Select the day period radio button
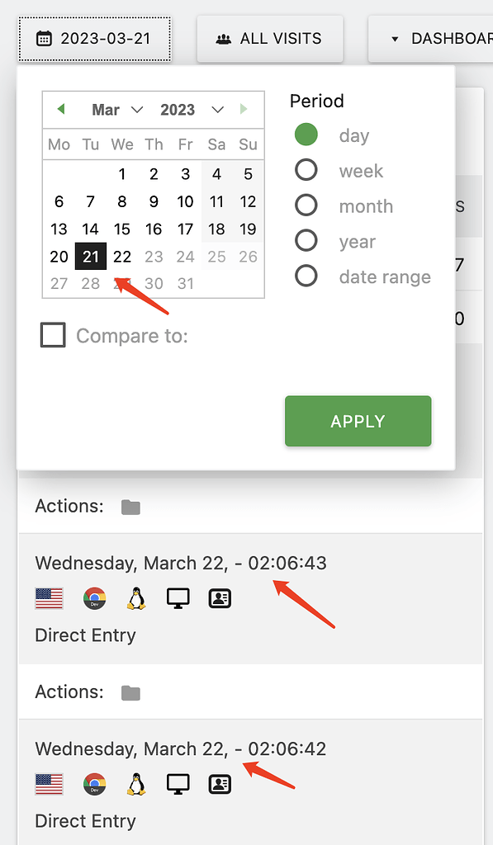This screenshot has height=845, width=493. pos(305,135)
